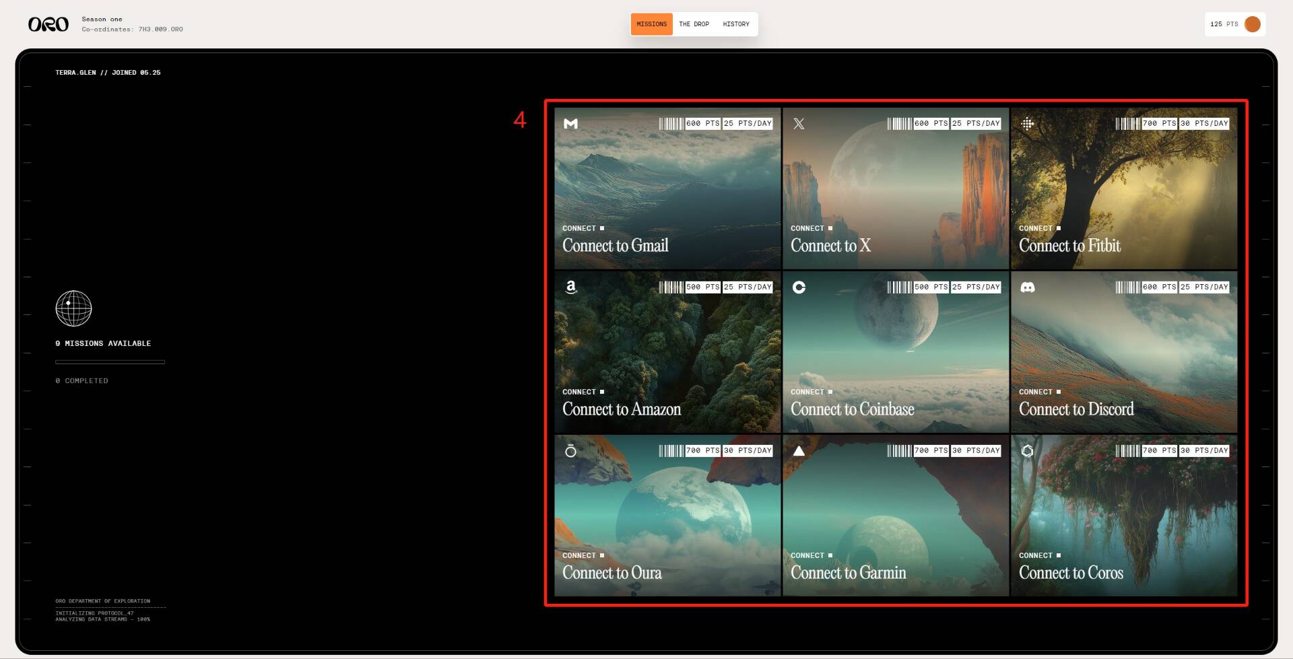This screenshot has height=659, width=1293.
Task: Open Connect to X mission title
Action: click(830, 246)
